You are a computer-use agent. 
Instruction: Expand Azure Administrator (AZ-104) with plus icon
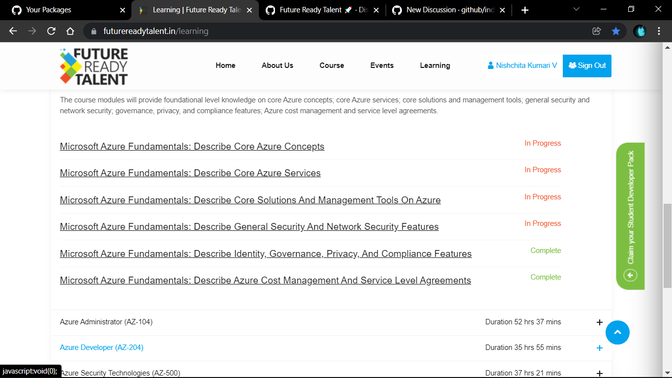(x=599, y=322)
